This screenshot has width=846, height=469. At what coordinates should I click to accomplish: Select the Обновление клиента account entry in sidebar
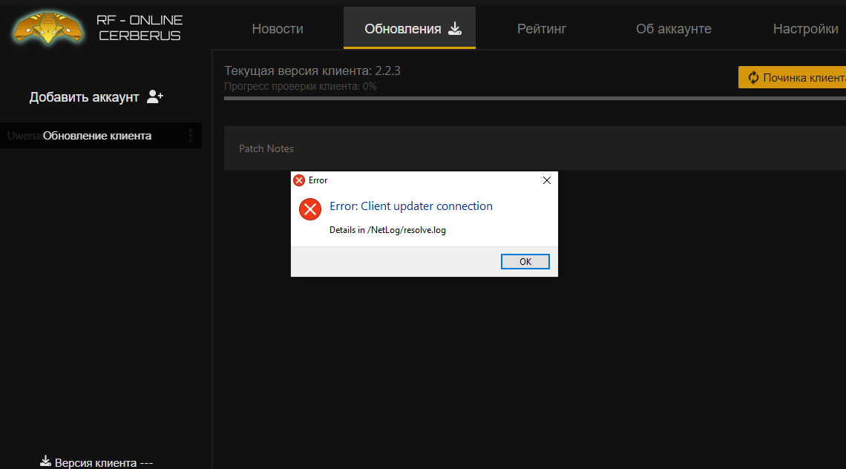pyautogui.click(x=96, y=136)
